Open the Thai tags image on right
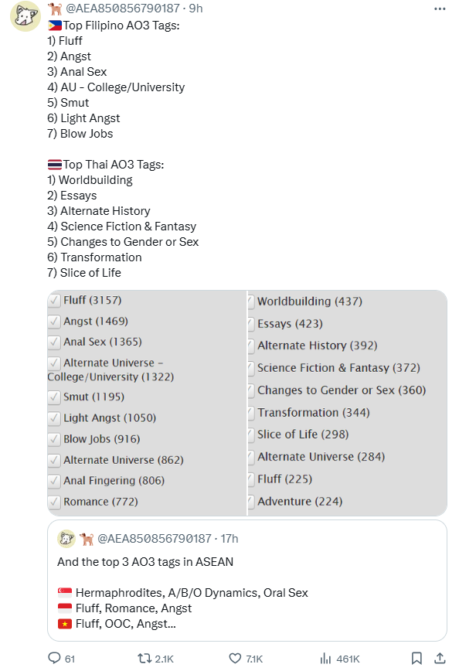Viewport: 459px width, 671px height. [348, 403]
